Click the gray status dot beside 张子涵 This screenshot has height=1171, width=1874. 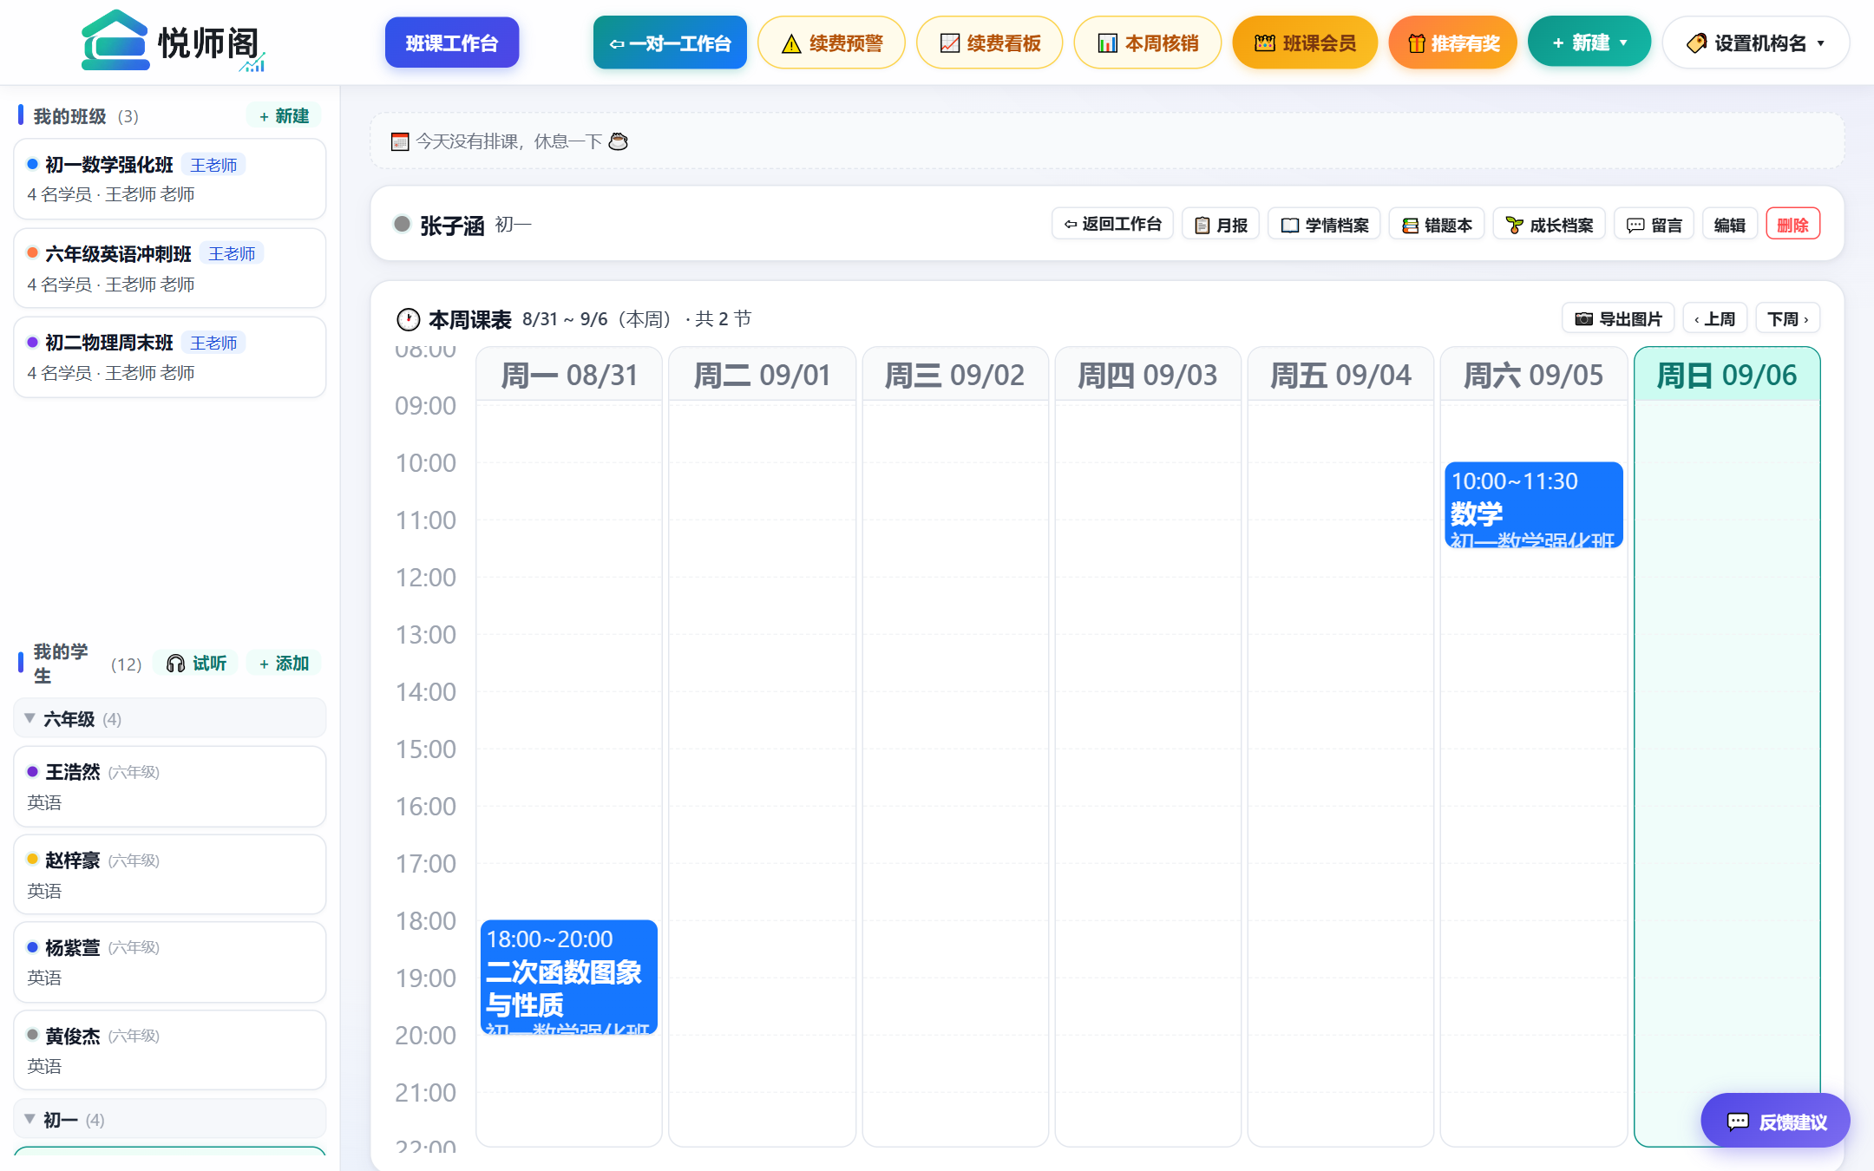coord(402,224)
